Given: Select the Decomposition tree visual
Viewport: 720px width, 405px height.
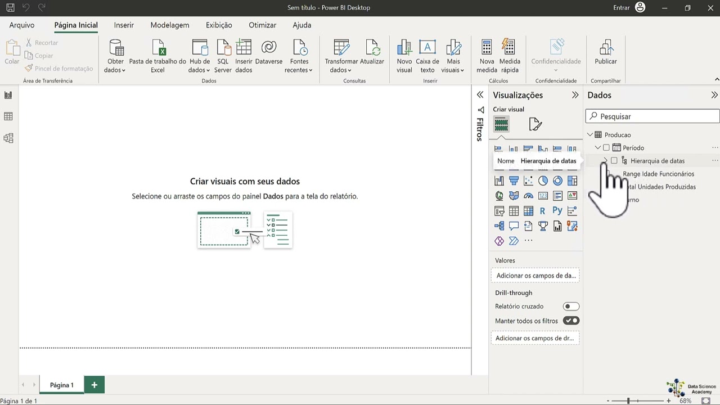Looking at the screenshot, I should [x=499, y=226].
